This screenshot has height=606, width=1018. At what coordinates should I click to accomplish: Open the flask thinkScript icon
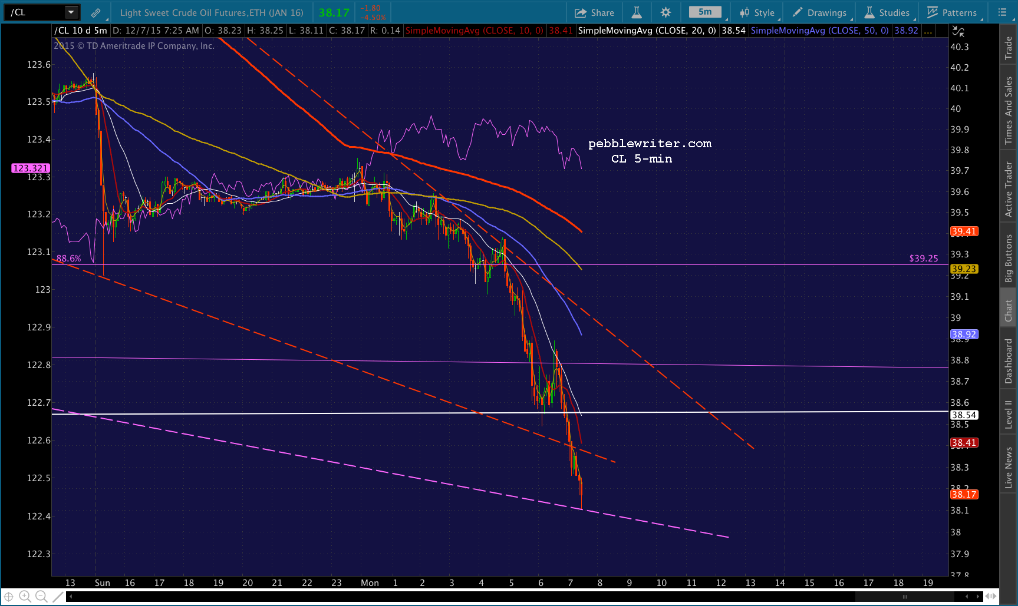tap(637, 12)
